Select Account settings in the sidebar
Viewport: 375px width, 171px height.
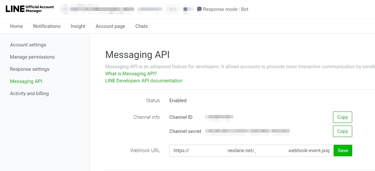click(x=28, y=45)
